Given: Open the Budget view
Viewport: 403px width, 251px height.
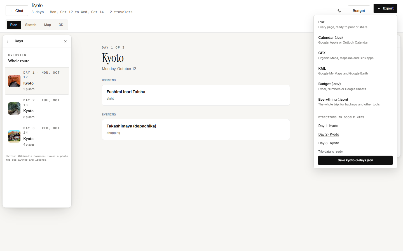Looking at the screenshot, I should pyautogui.click(x=359, y=11).
